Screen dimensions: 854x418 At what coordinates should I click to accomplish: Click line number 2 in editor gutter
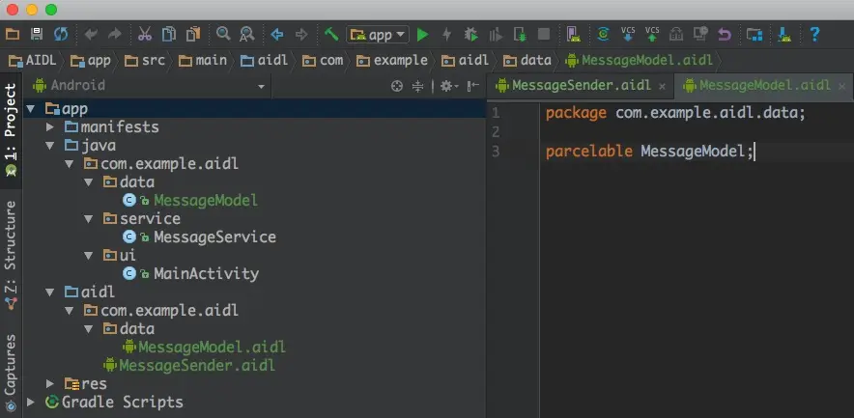point(495,132)
